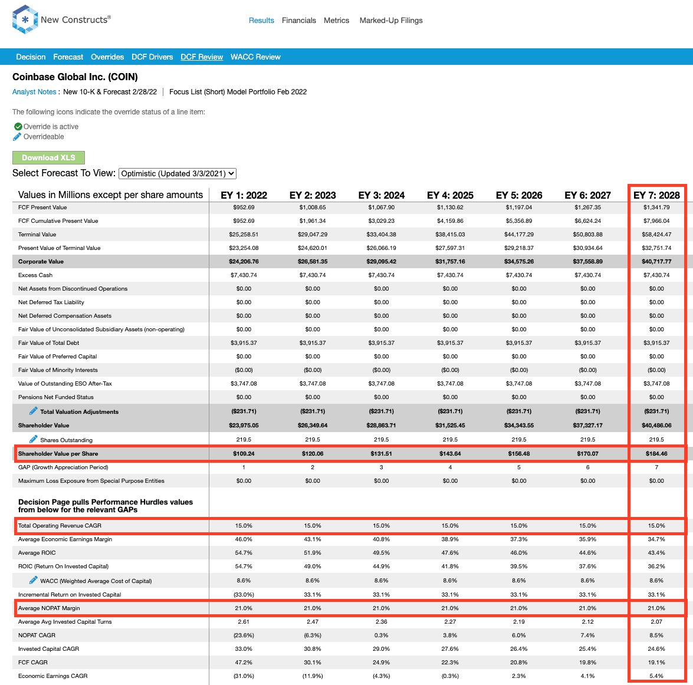693x685 pixels.
Task: Click the $40,717.77 corporate value cell
Action: tap(656, 262)
